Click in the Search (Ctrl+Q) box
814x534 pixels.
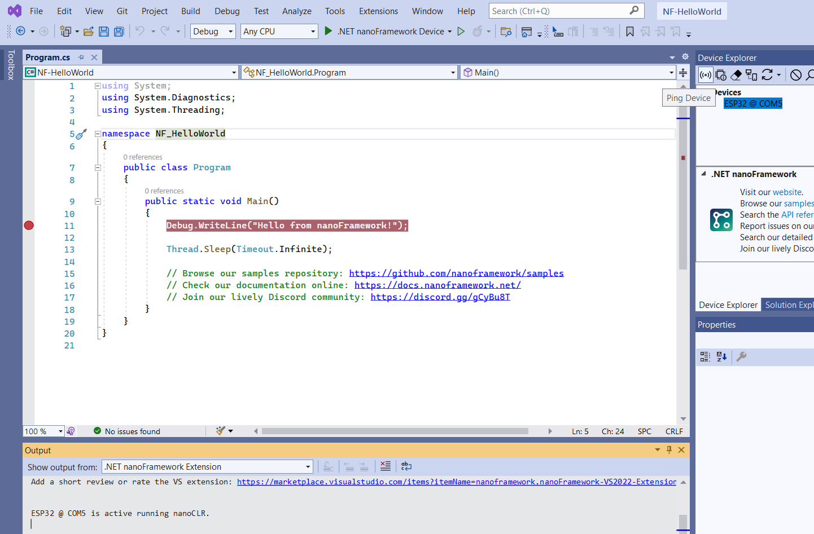click(x=559, y=11)
